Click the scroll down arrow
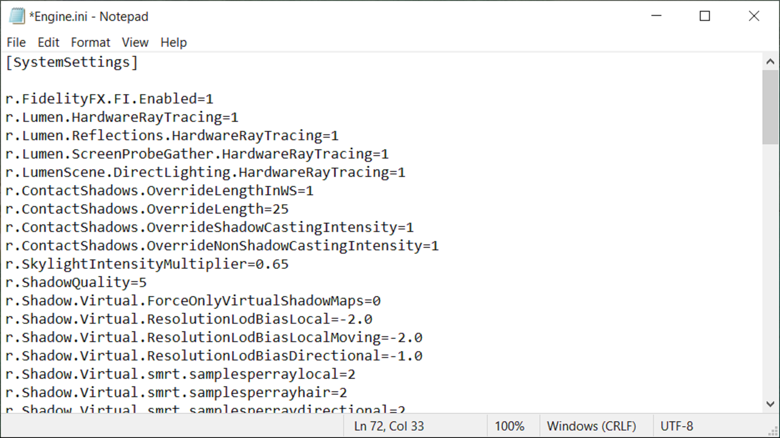Image resolution: width=780 pixels, height=438 pixels. click(770, 404)
